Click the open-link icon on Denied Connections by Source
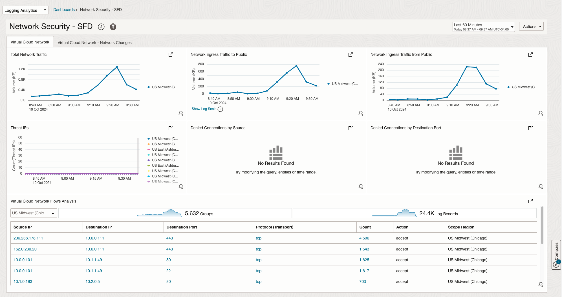The image size is (562, 297). point(351,128)
